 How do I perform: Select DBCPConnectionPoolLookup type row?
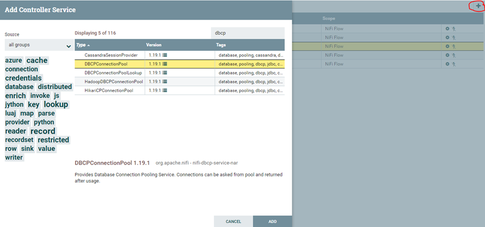pos(180,73)
